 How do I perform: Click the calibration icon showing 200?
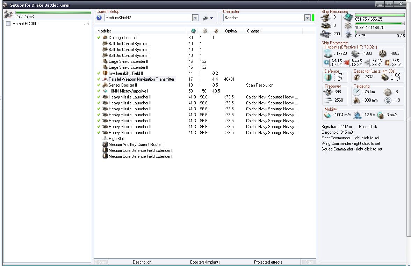point(326,34)
